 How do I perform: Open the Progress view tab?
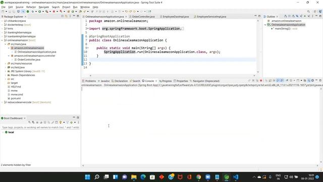165,81
